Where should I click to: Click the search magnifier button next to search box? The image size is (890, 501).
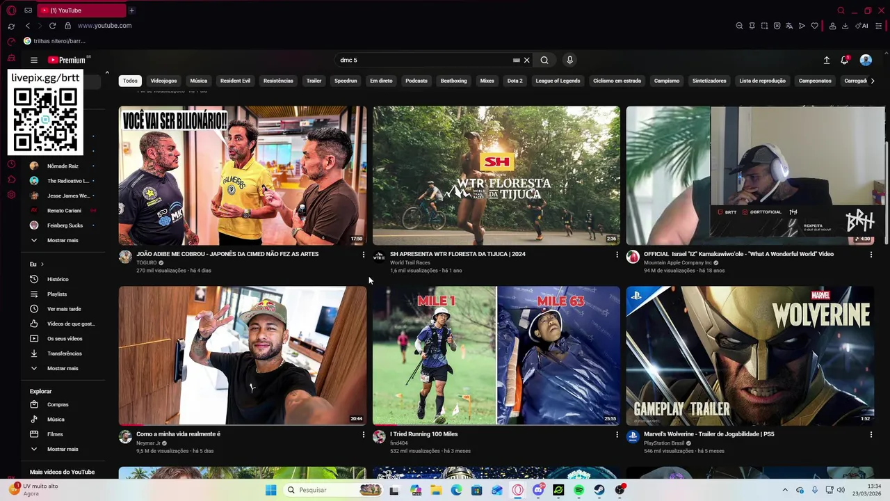pyautogui.click(x=544, y=60)
